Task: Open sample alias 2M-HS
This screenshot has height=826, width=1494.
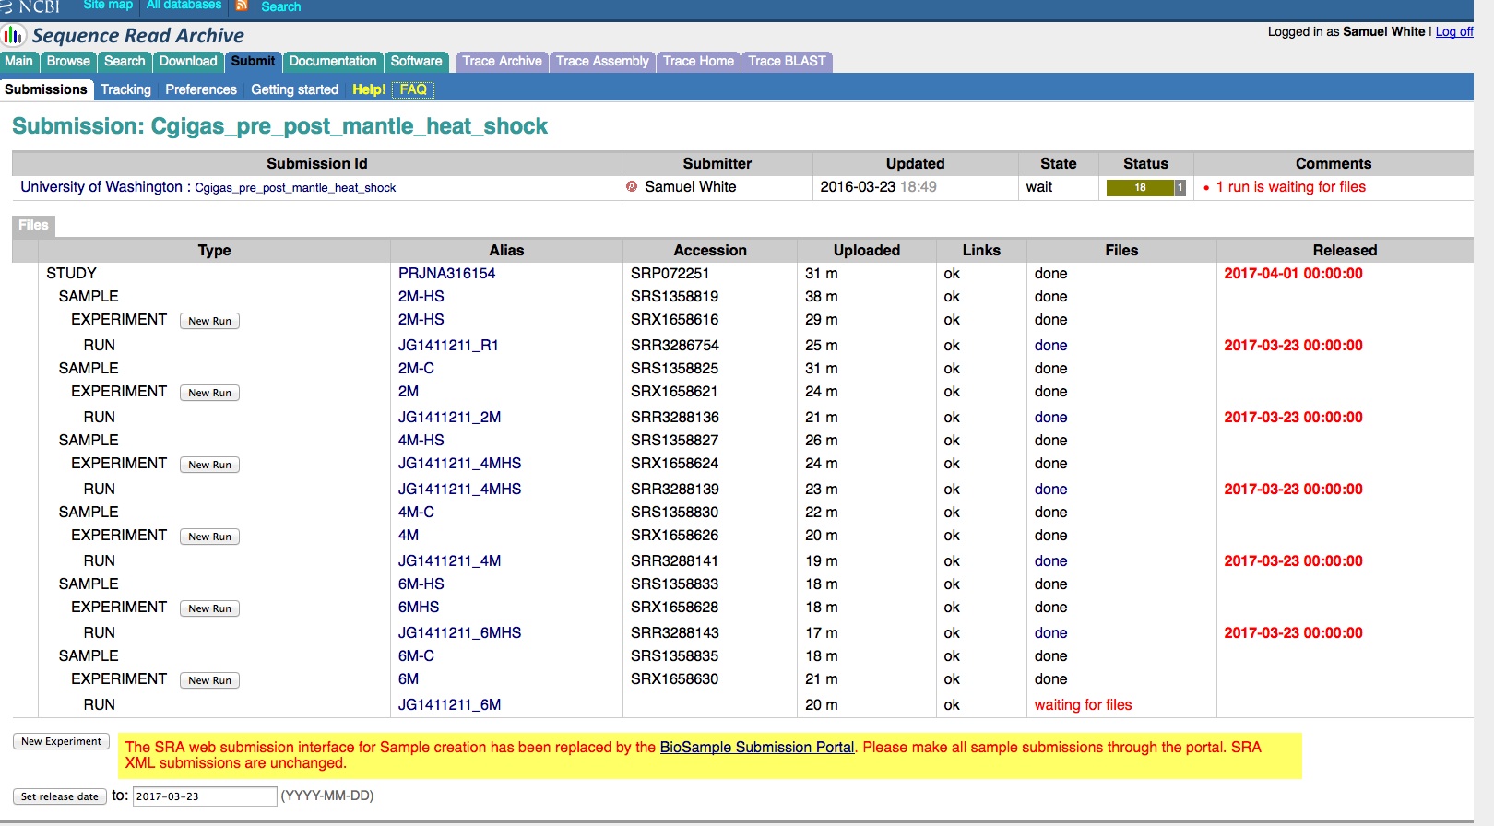Action: (421, 297)
